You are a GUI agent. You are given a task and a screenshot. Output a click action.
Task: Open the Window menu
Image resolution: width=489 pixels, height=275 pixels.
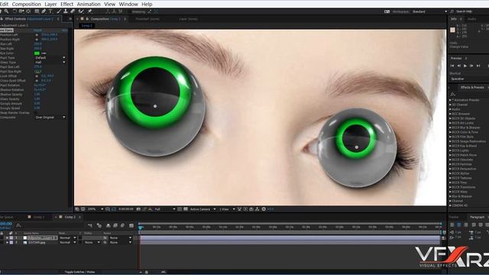tap(128, 4)
